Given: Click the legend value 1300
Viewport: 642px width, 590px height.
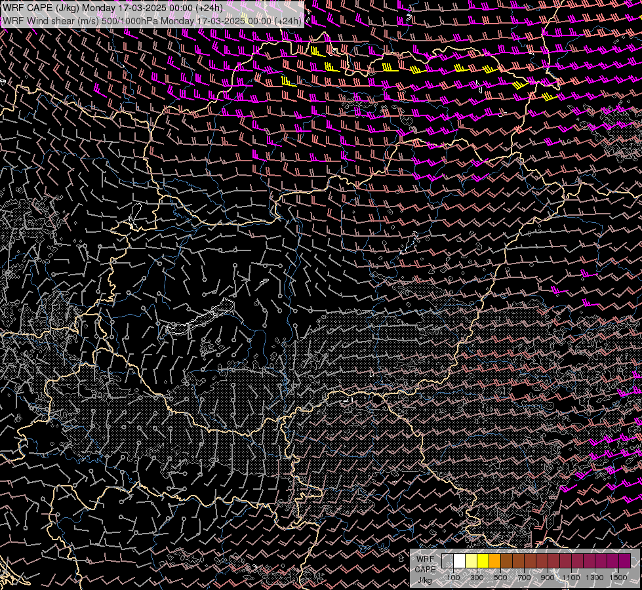Looking at the screenshot, I should 595,578.
